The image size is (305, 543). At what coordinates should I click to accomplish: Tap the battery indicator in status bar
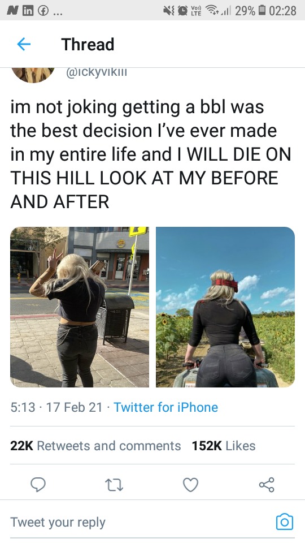tap(261, 10)
